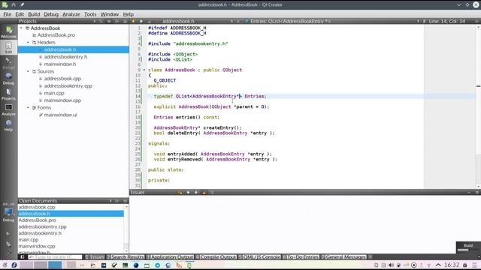
Task: Open Design mode in sidebar
Action: tap(8, 63)
